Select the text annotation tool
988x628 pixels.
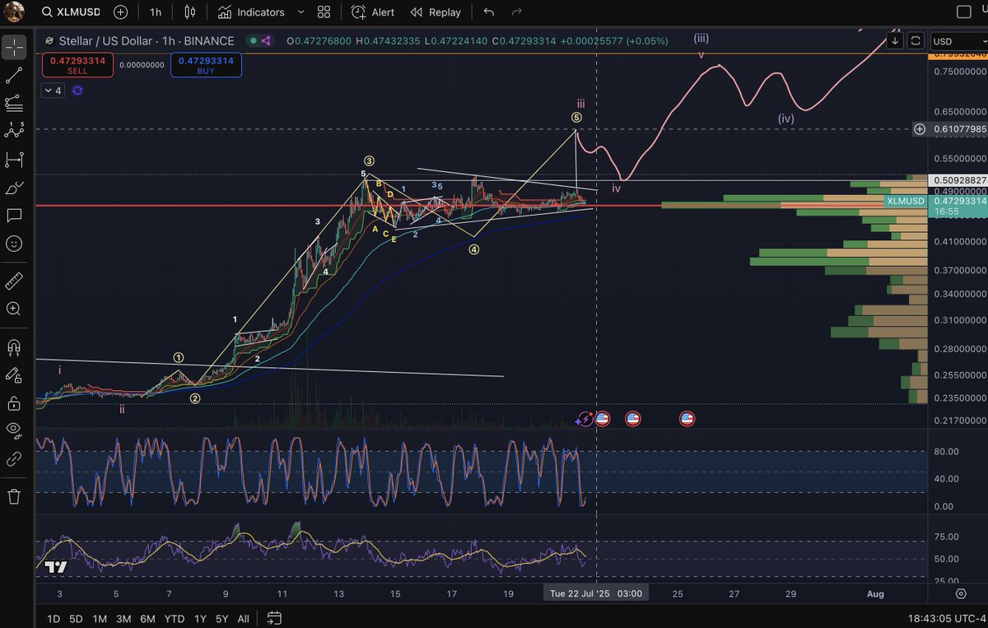[14, 216]
